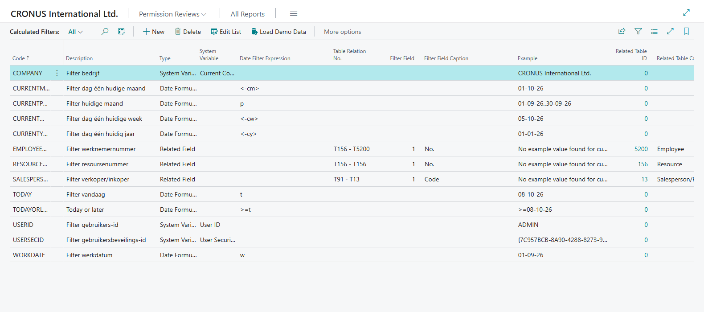
Task: Click the bookmark icon
Action: tap(686, 31)
